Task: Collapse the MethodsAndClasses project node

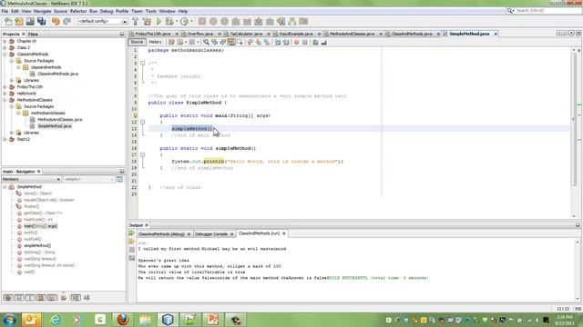Action: pyautogui.click(x=5, y=100)
